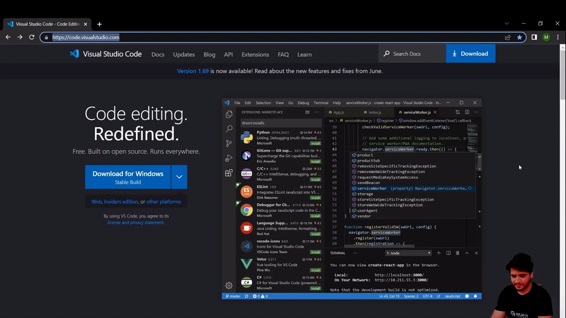Click the terminal maximize chevron up
Viewport: 566px width, 318px height.
[x=467, y=253]
